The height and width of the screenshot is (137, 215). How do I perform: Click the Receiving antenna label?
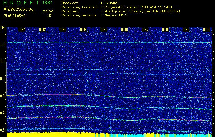[x=79, y=15]
